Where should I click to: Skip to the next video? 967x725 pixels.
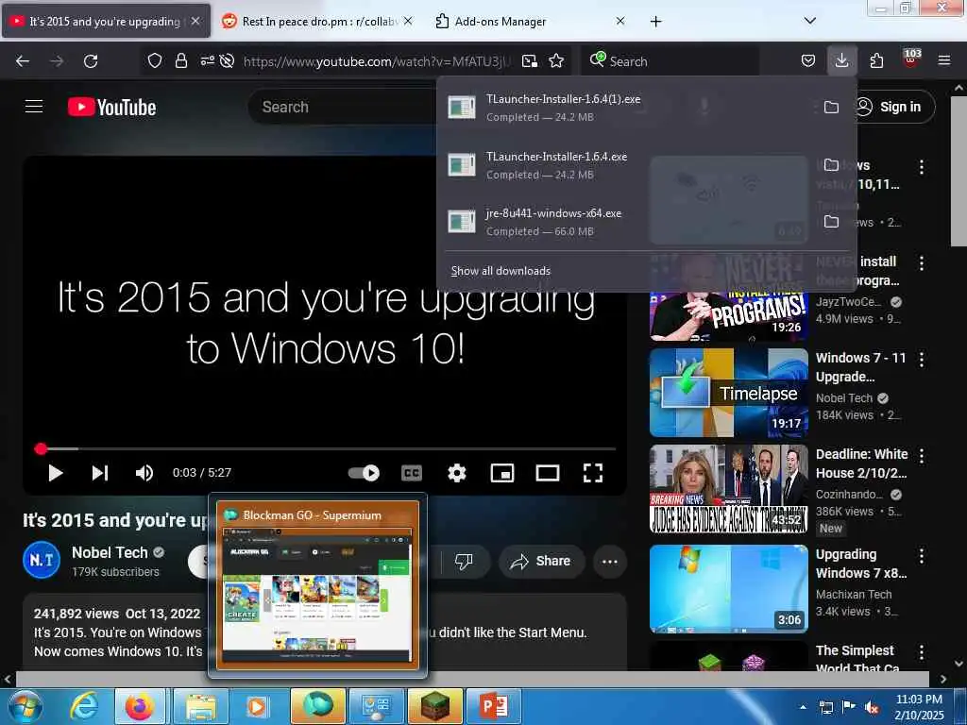tap(100, 473)
